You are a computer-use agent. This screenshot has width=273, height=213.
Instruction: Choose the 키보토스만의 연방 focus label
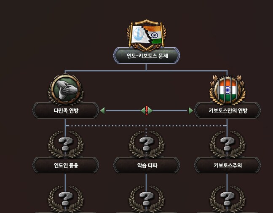tap(227, 111)
